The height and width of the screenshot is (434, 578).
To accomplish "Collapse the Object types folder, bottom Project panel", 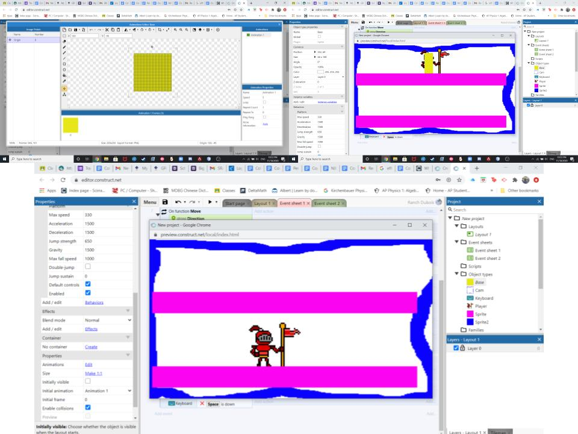I will [x=457, y=274].
